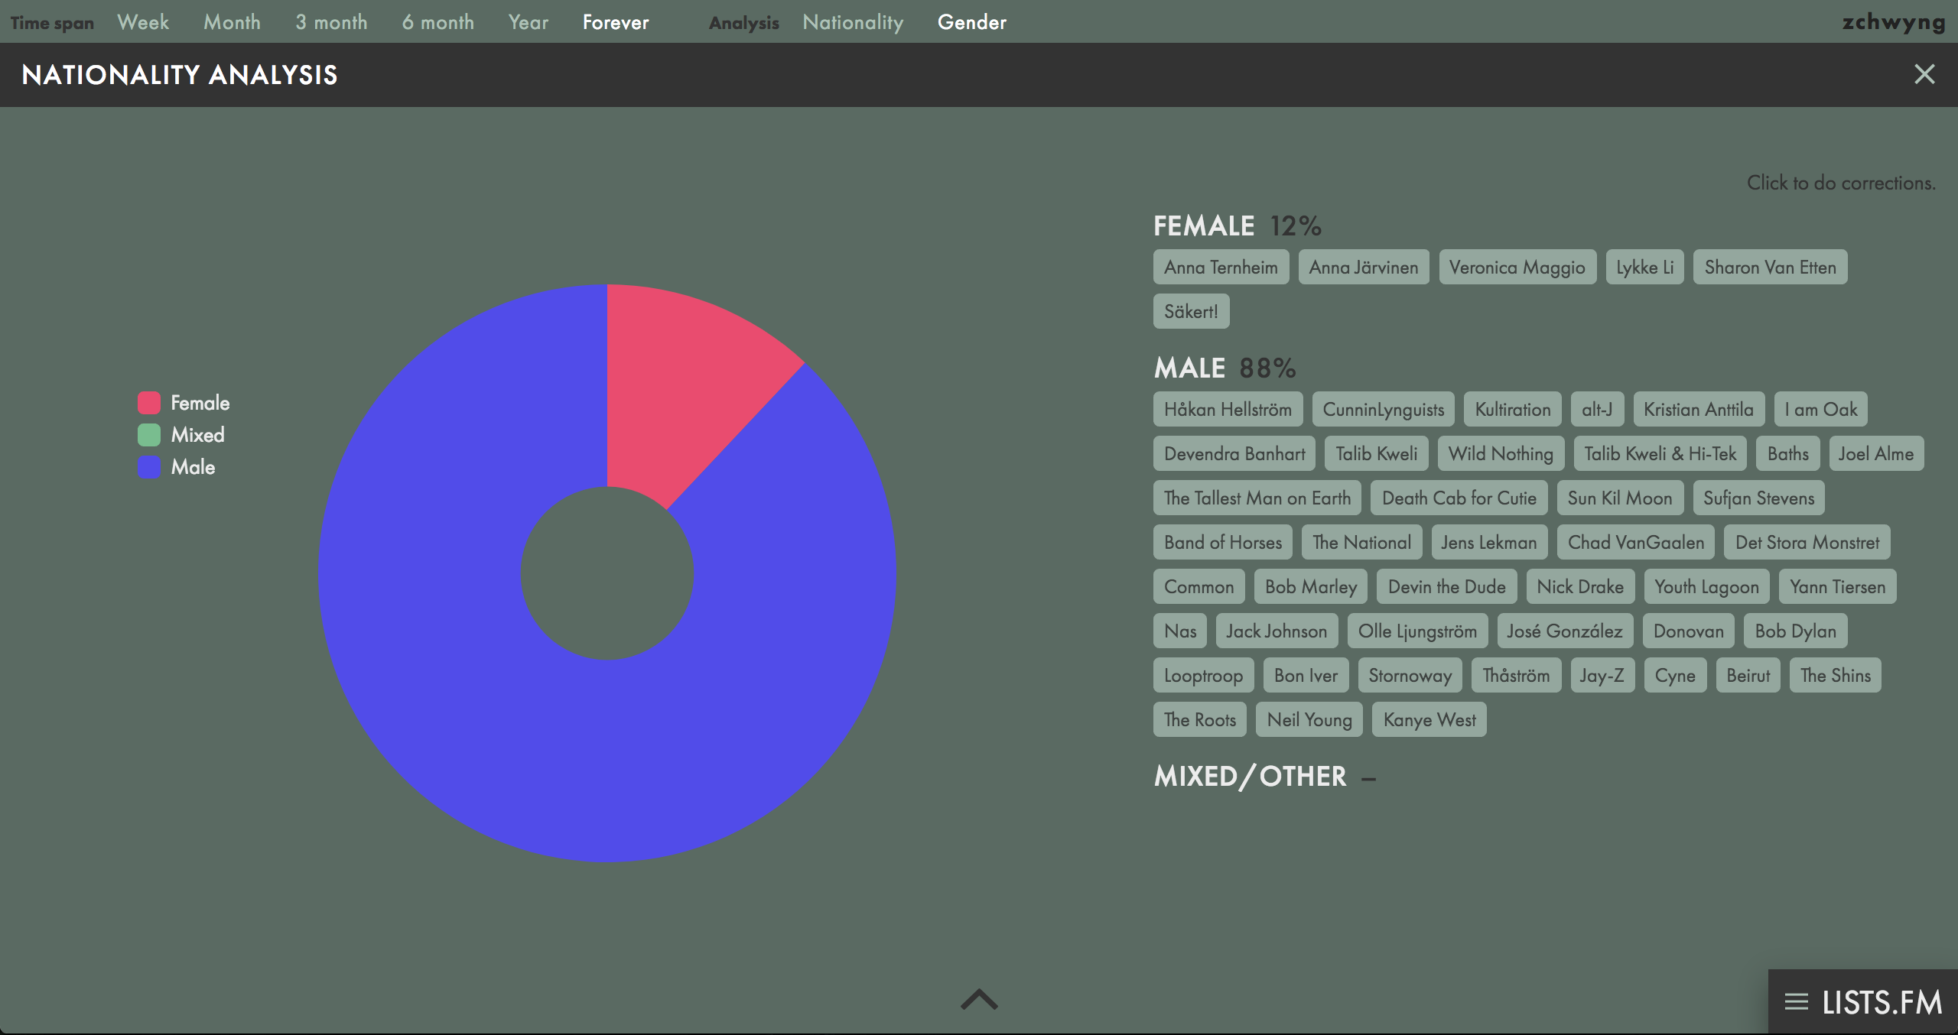
Task: Open the Nationality analysis tab
Action: (x=853, y=22)
